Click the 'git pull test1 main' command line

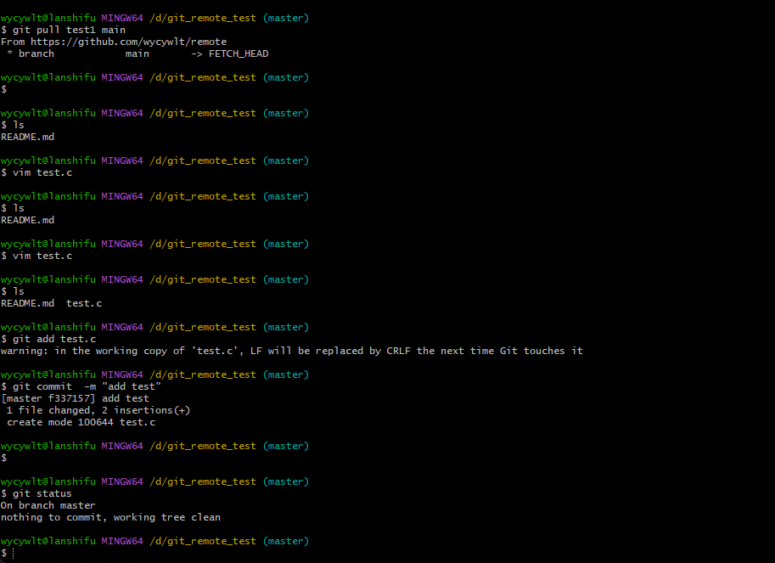click(64, 31)
